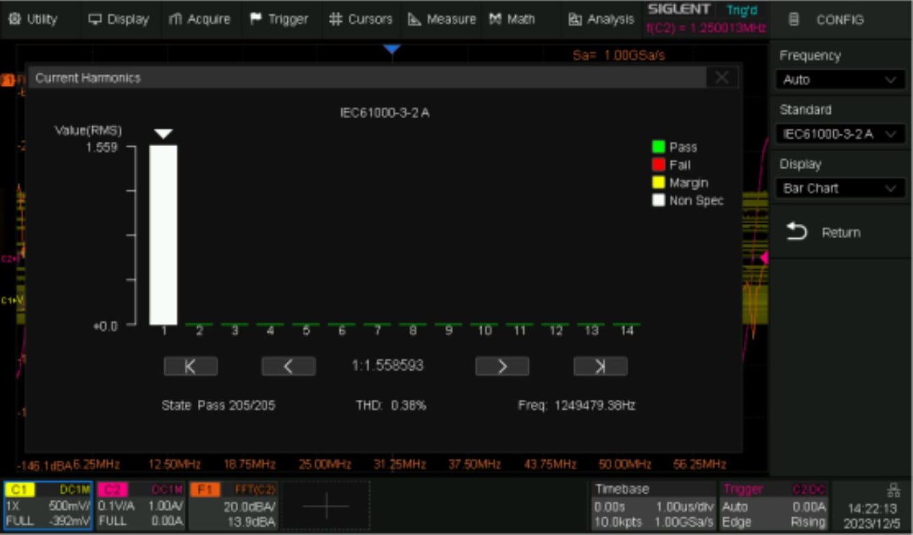Open the Timebase settings box
Screen dimensions: 913x535
(653, 506)
